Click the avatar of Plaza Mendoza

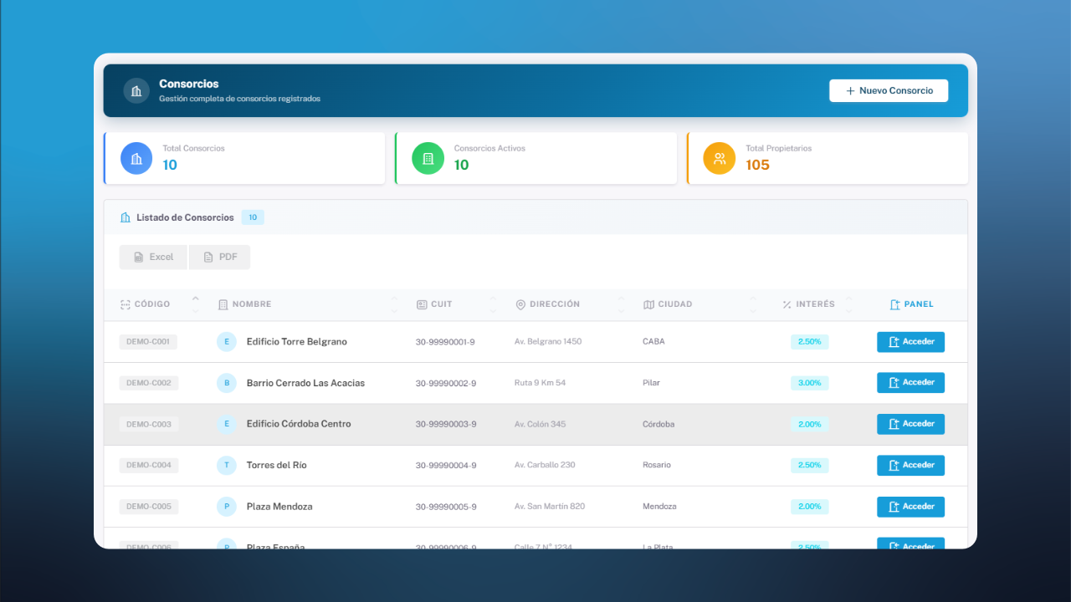click(227, 507)
